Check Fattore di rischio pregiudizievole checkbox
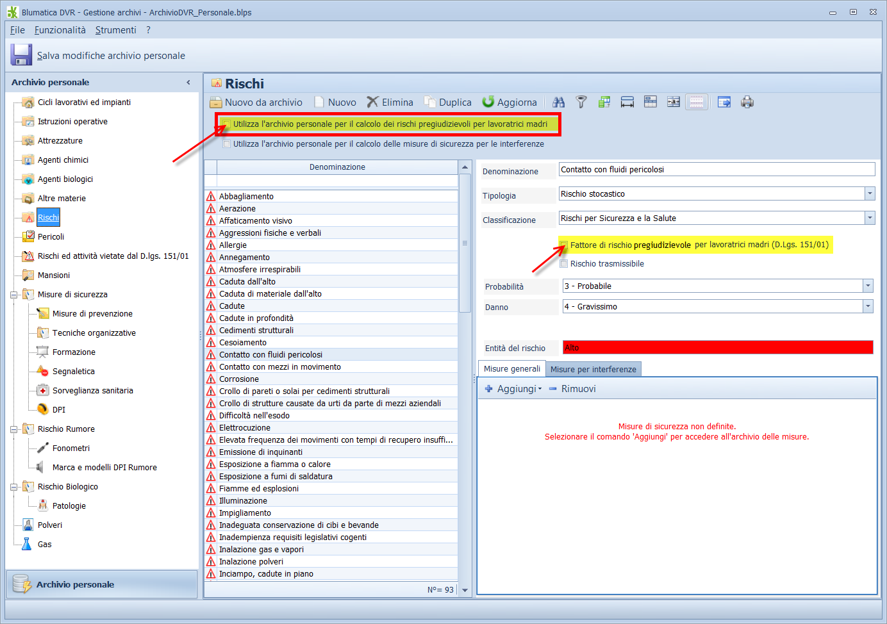Viewport: 887px width, 624px height. tap(564, 245)
